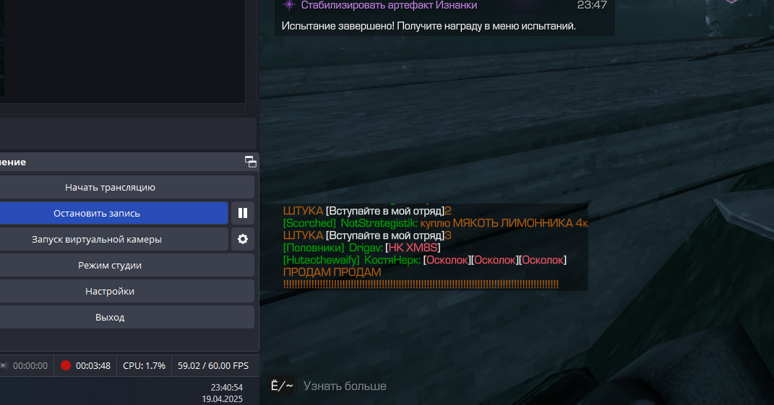Screen dimensions: 774x405
Task: Click the date 19.04.2025 in the taskbar
Action: coord(222,399)
